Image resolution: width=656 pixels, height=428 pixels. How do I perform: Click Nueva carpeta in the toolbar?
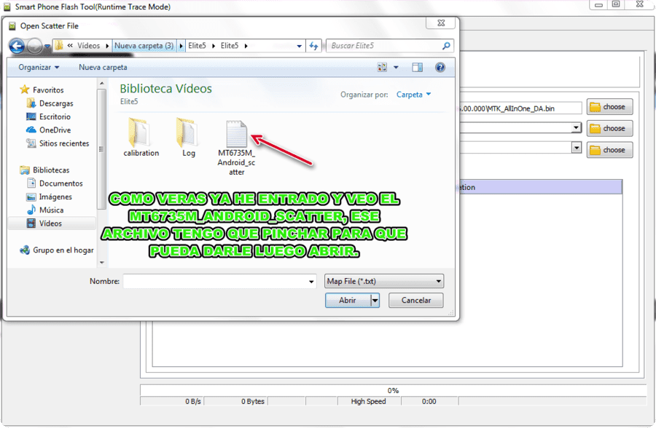click(x=103, y=67)
